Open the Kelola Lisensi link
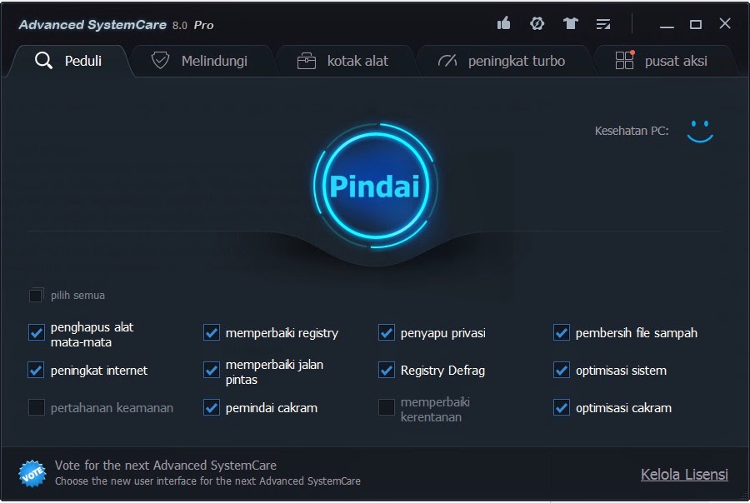Viewport: 750px width, 503px height. point(684,475)
